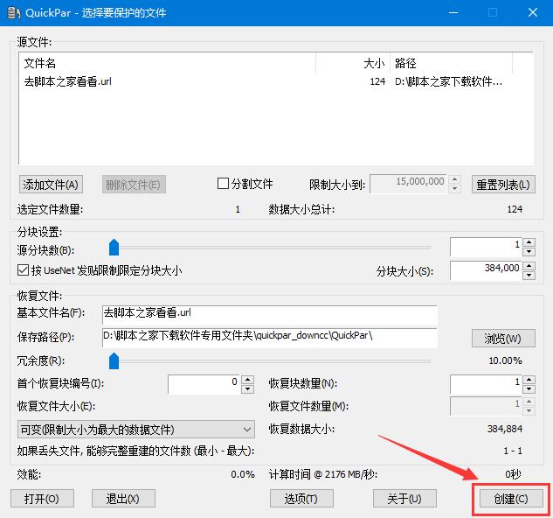The height and width of the screenshot is (518, 553).
Task: Click the 首个恢复块编号(I) input field
Action: point(204,384)
